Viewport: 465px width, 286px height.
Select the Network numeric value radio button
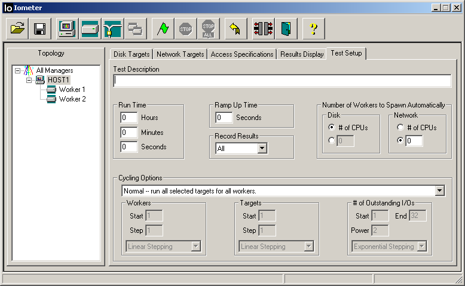399,141
